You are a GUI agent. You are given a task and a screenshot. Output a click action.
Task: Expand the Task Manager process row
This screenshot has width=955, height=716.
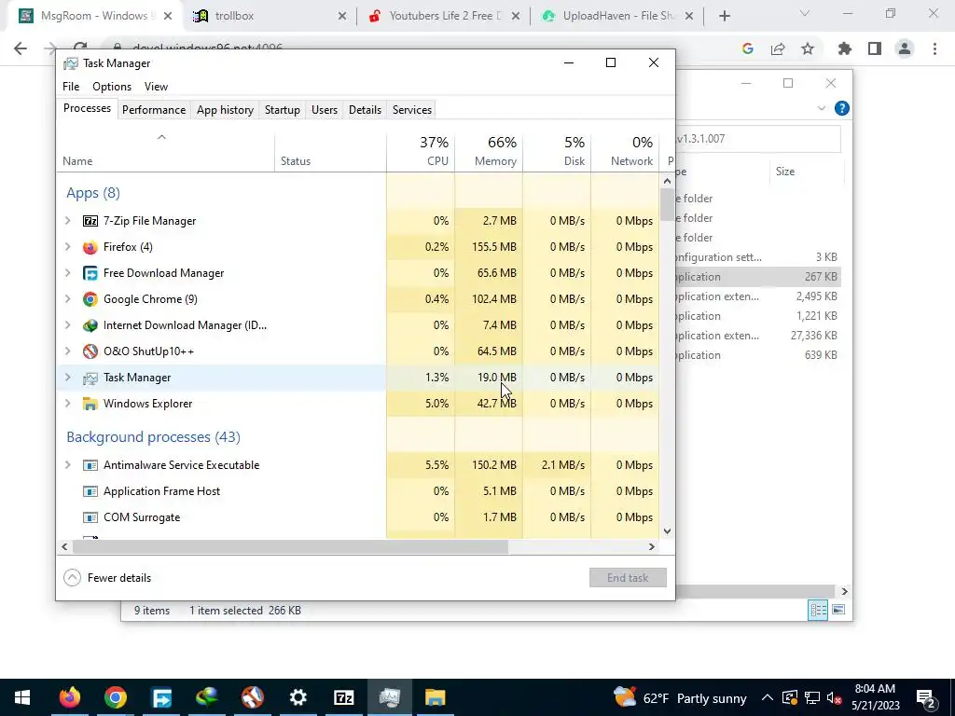pos(67,378)
